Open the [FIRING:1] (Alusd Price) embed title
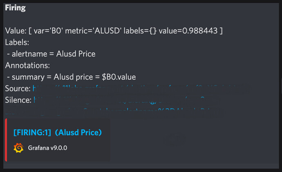The height and width of the screenshot is (172, 282). coord(58,132)
